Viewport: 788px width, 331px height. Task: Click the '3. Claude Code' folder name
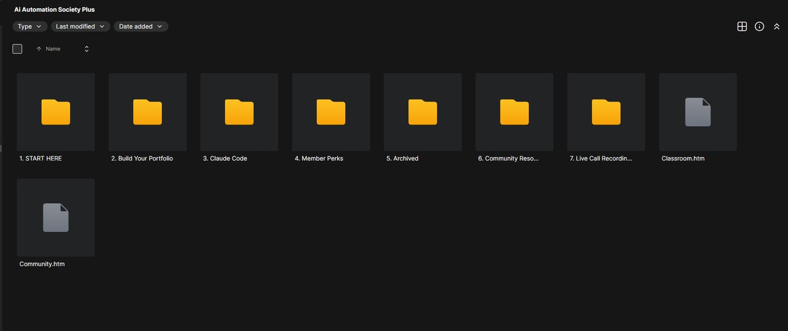pyautogui.click(x=225, y=159)
